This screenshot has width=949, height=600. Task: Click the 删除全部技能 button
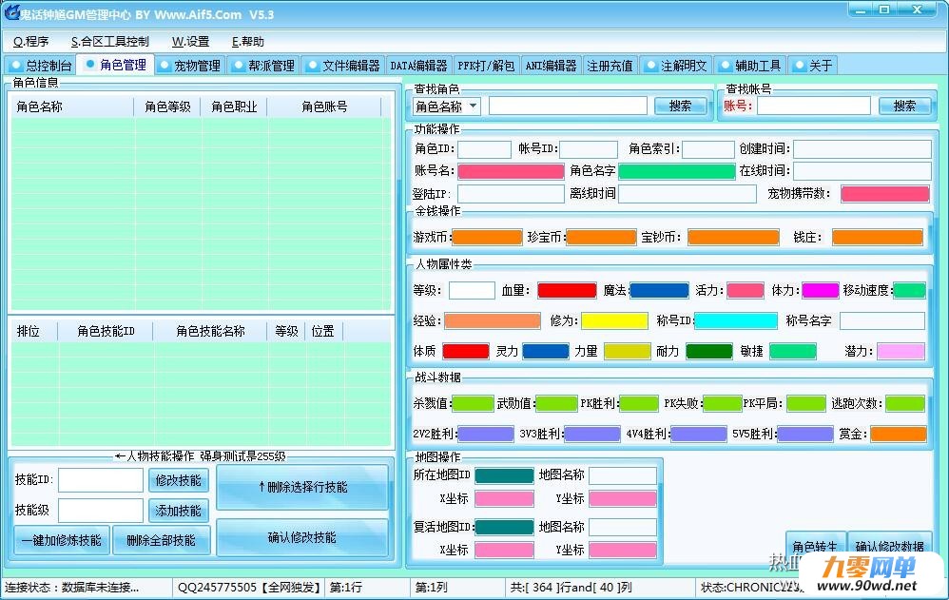click(161, 540)
